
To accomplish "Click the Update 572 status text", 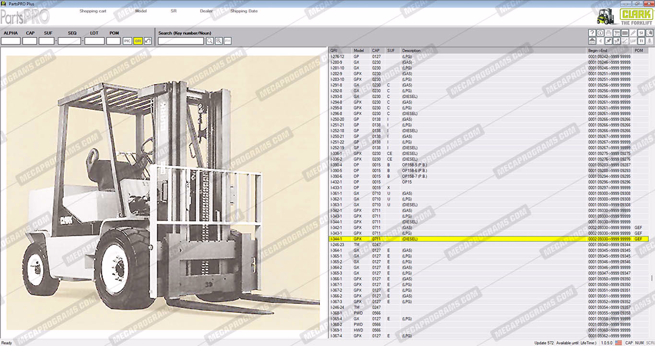I will coord(544,343).
